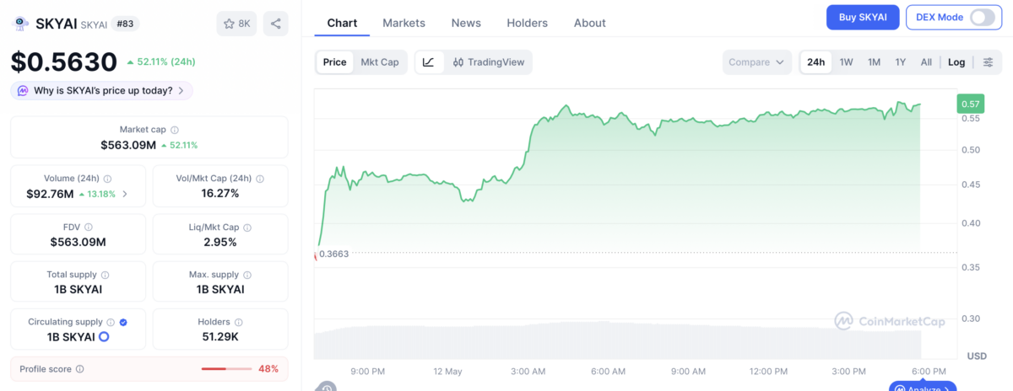1013x391 pixels.
Task: Click Vol/Mkt Cap value 16.27%
Action: pyautogui.click(x=219, y=194)
